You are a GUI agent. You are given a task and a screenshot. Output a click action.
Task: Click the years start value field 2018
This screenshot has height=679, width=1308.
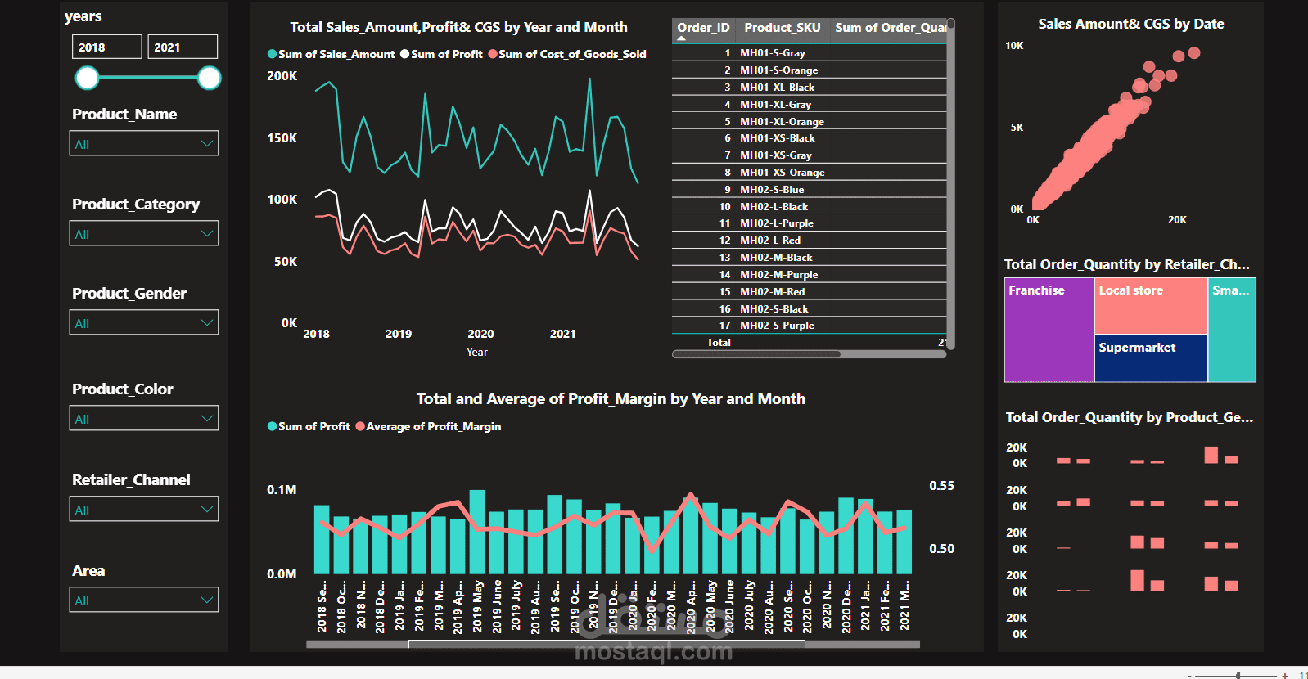[x=107, y=47]
